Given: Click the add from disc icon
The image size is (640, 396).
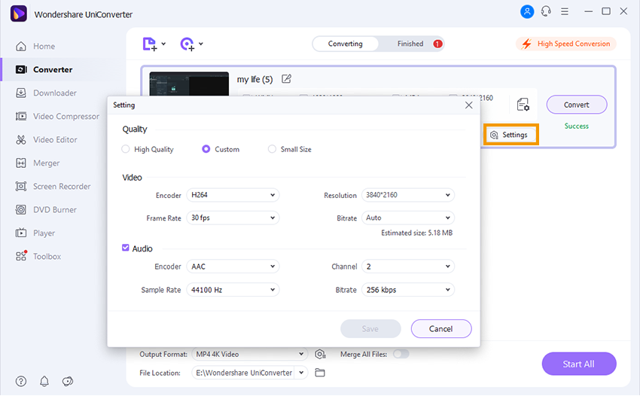Looking at the screenshot, I should [x=187, y=44].
